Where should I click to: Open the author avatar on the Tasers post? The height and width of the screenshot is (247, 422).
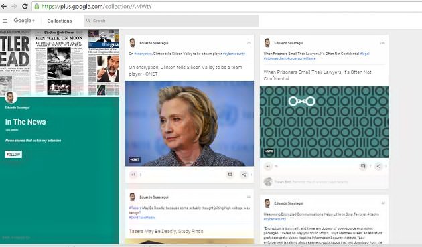133,197
